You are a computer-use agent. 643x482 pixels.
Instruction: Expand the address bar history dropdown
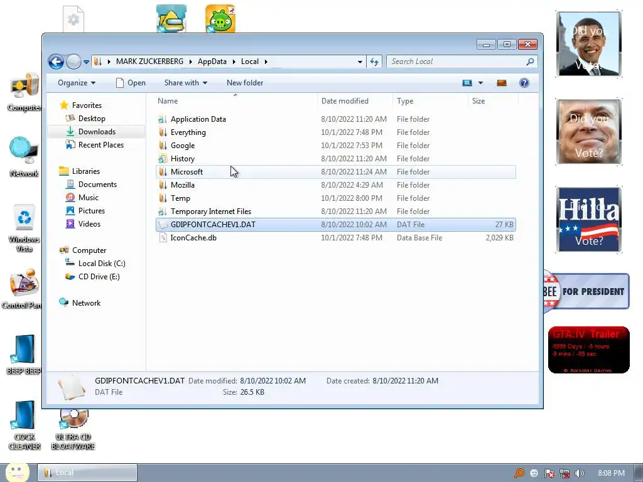click(x=360, y=62)
